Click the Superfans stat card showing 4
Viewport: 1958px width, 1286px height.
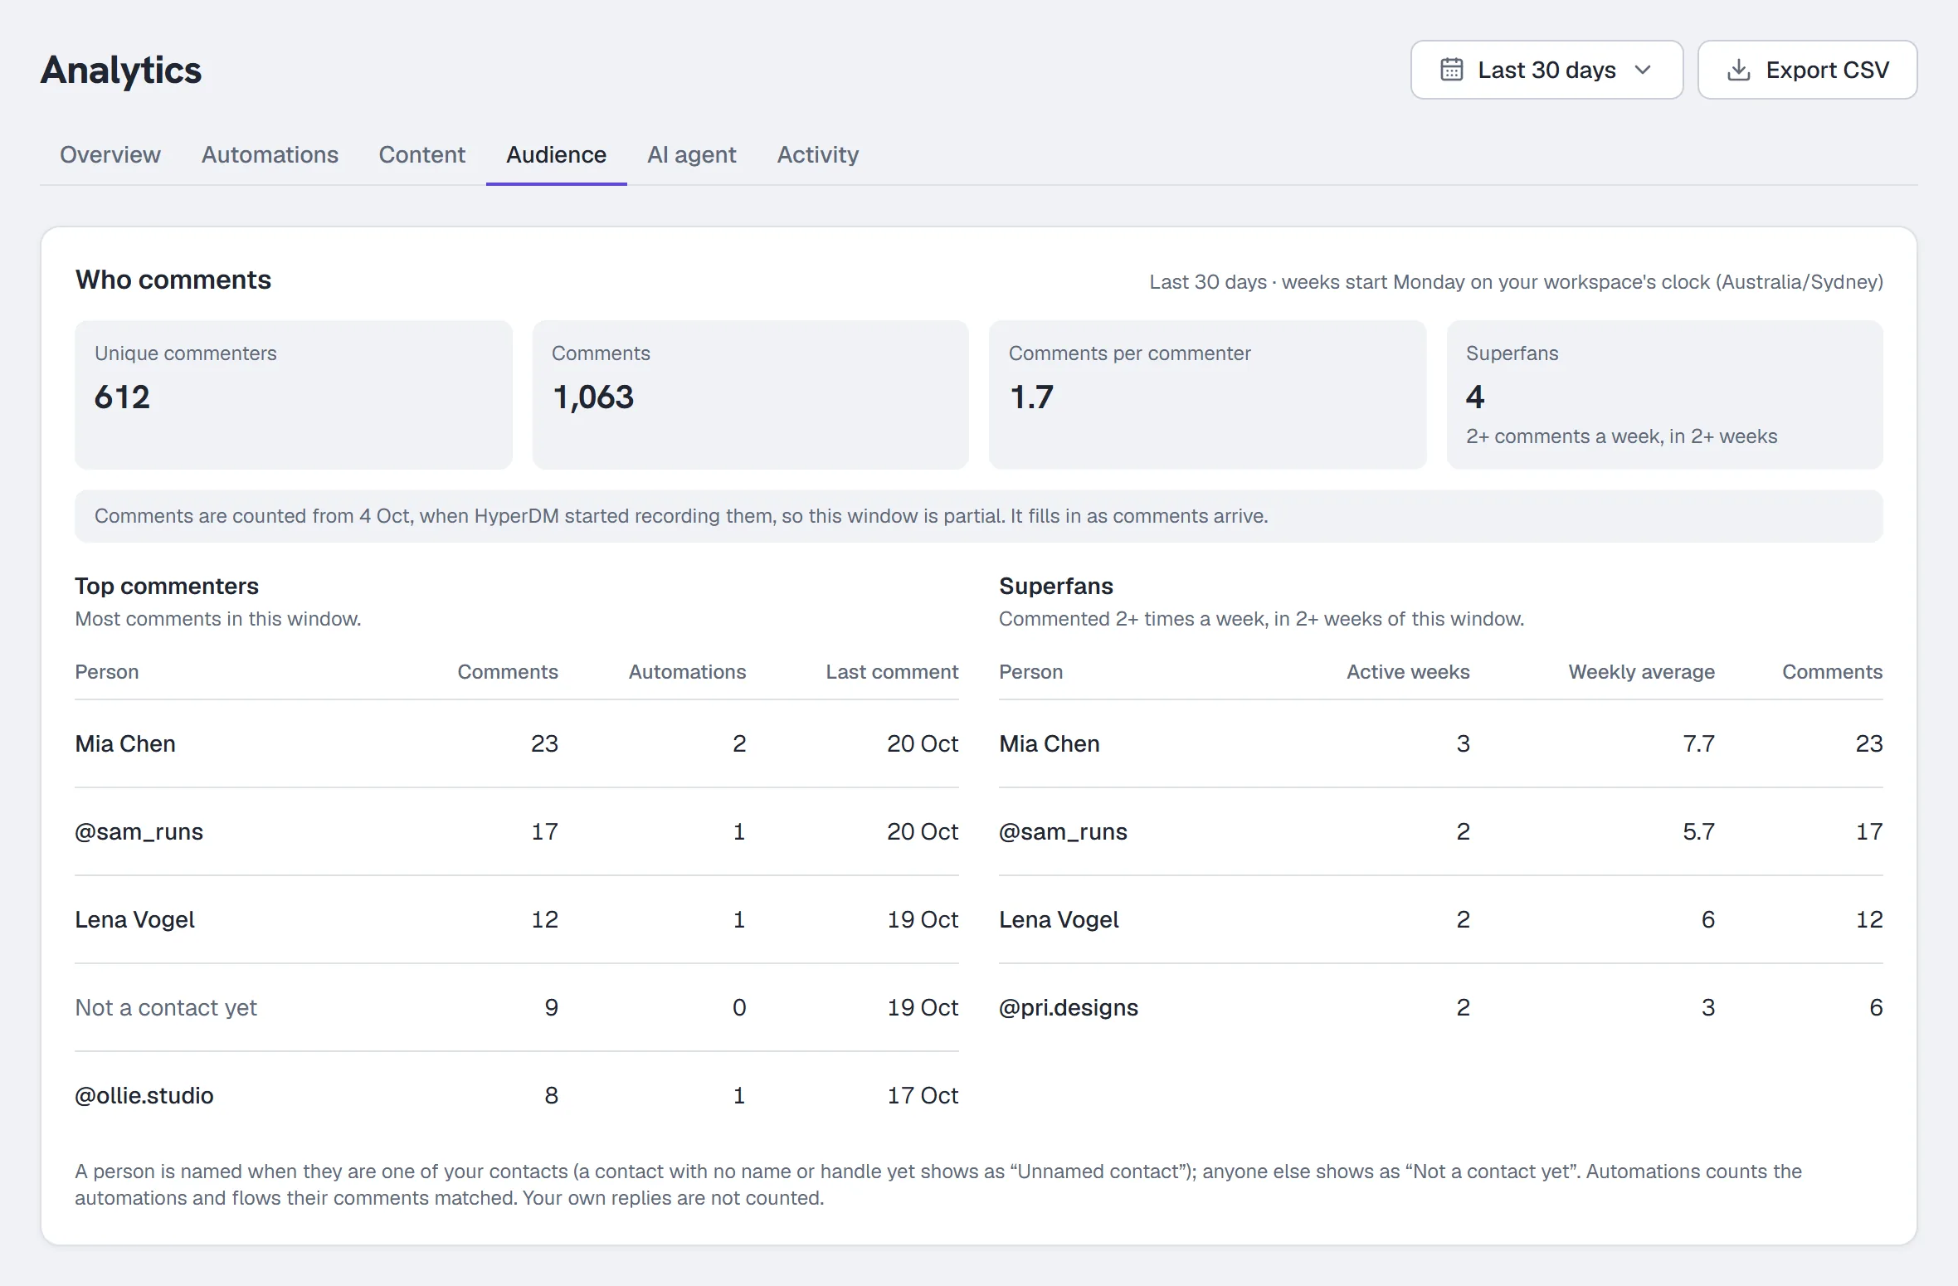click(1665, 395)
